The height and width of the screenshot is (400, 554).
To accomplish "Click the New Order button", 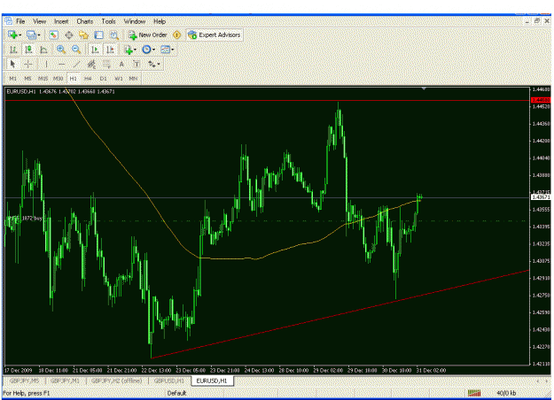I will (148, 35).
